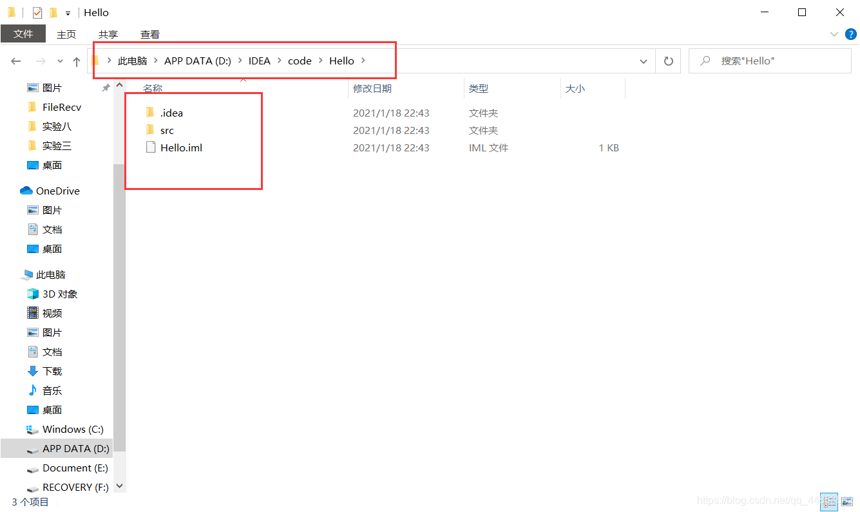Click the search magnifier icon
This screenshot has width=860, height=512.
click(x=705, y=61)
